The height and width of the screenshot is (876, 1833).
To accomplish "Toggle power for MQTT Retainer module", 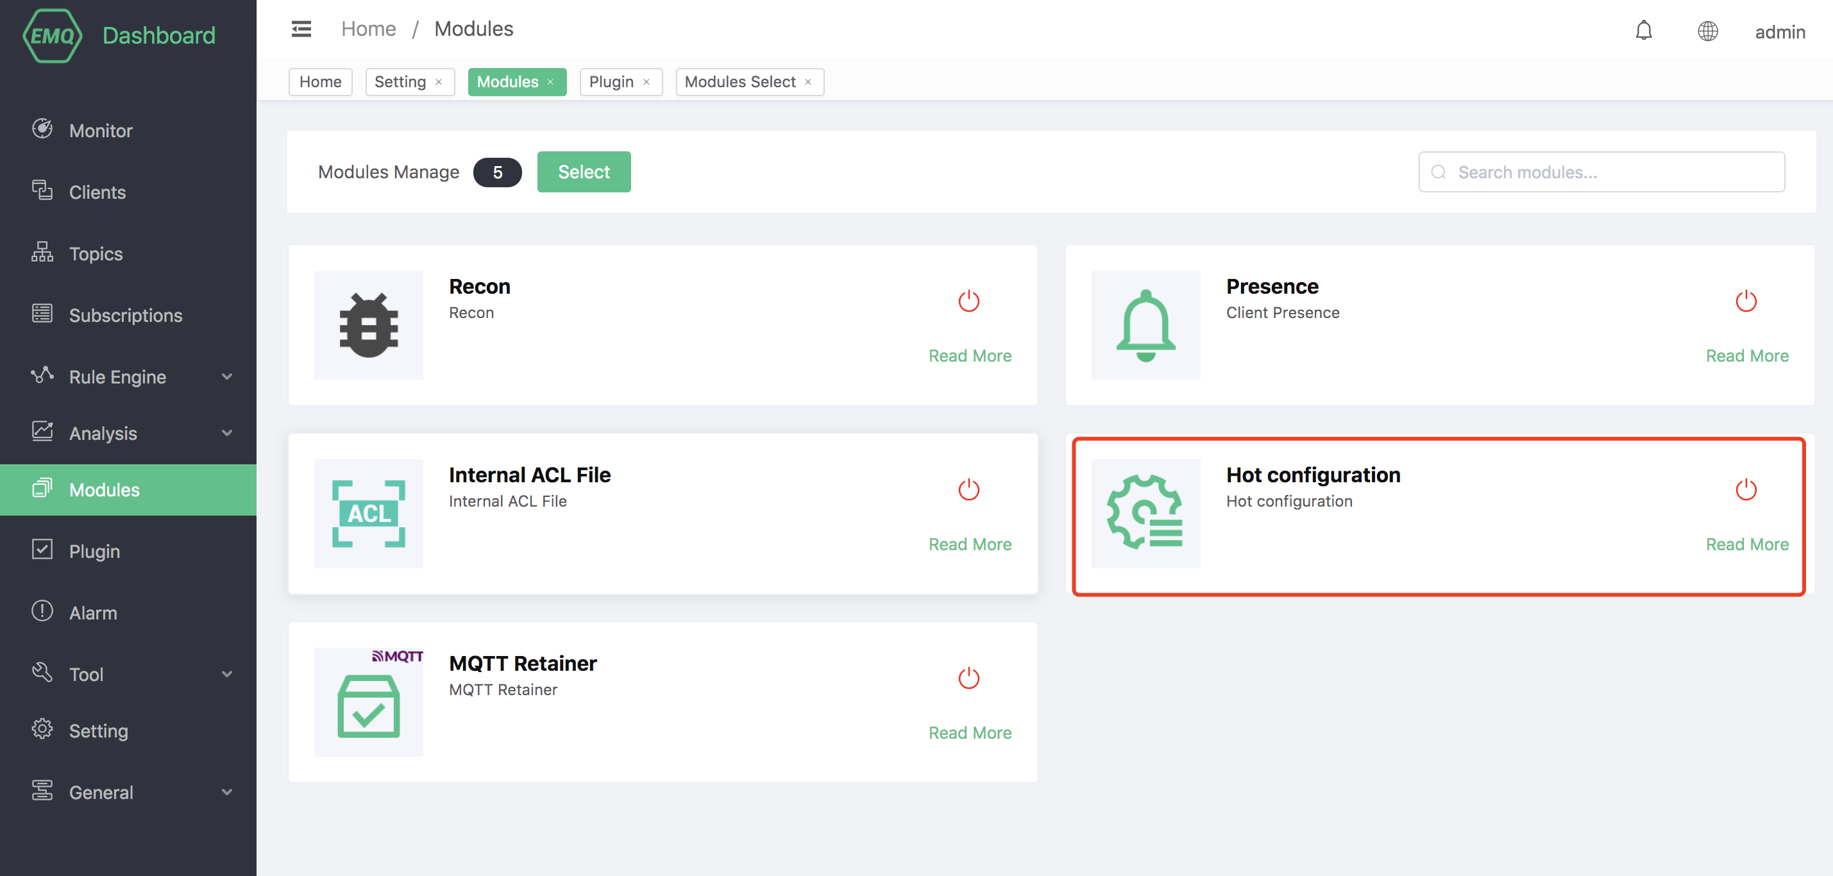I will click(x=968, y=678).
